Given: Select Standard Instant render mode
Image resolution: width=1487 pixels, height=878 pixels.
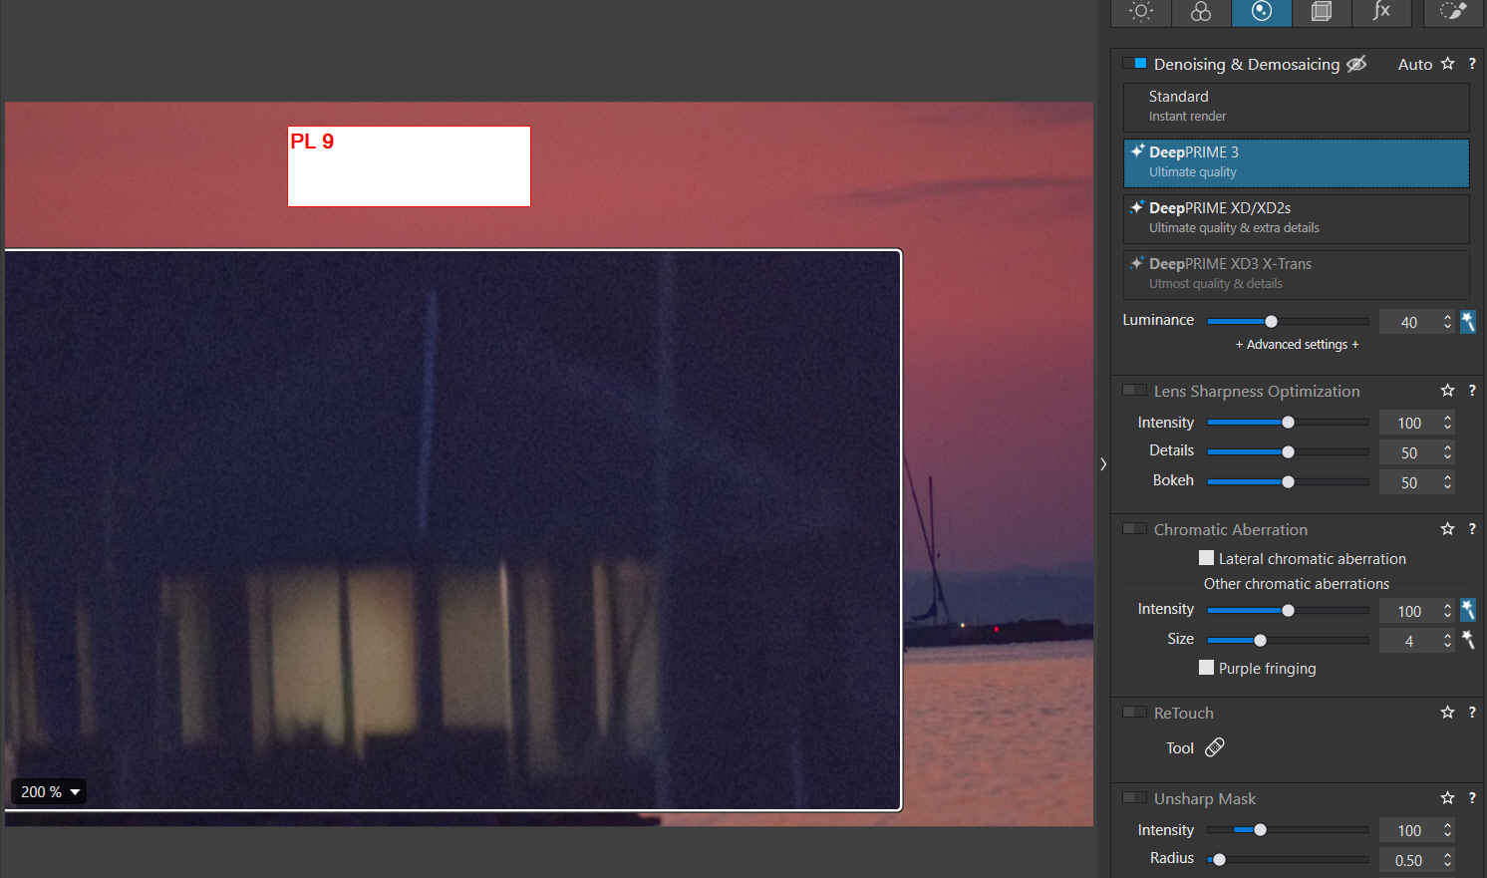Looking at the screenshot, I should pyautogui.click(x=1296, y=107).
